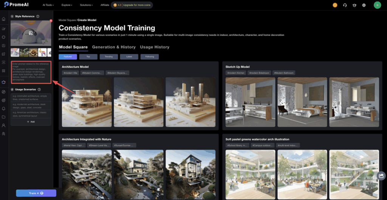
Task: Switch to the Usage History tab
Action: click(x=155, y=47)
